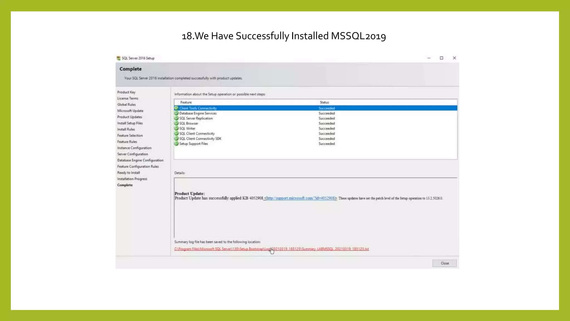Select Installation Progress in the steps list
570x321 pixels.
pos(132,179)
